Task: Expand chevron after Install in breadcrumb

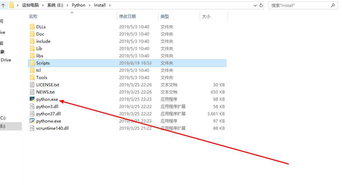Action: [110, 5]
